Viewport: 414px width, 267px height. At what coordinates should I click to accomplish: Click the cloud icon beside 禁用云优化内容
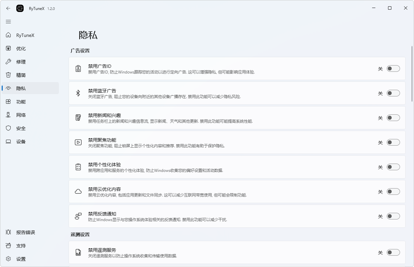click(x=78, y=191)
